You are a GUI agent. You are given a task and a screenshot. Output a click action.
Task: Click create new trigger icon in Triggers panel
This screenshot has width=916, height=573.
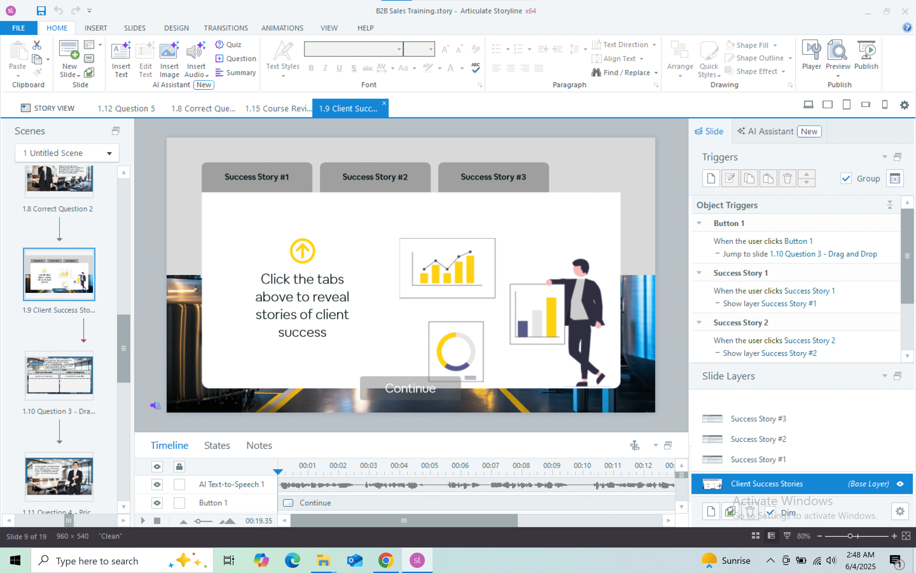pyautogui.click(x=711, y=178)
